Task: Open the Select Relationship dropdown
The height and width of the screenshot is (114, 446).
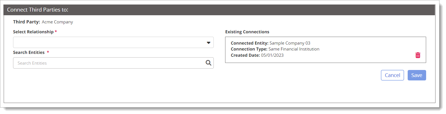Action: click(x=113, y=42)
